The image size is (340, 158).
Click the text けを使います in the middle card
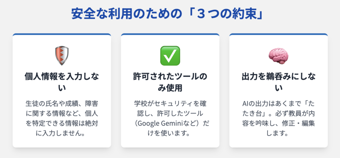(170, 134)
